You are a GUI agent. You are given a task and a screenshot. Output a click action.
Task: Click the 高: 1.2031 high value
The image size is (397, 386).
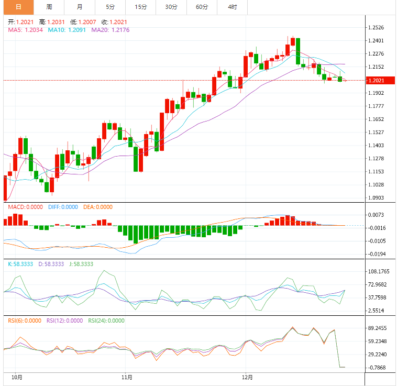[52, 22]
